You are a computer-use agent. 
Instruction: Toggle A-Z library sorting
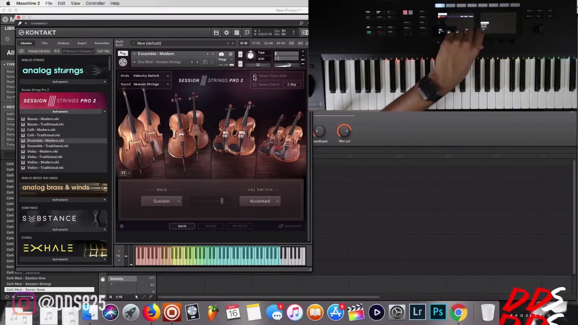coord(56,51)
